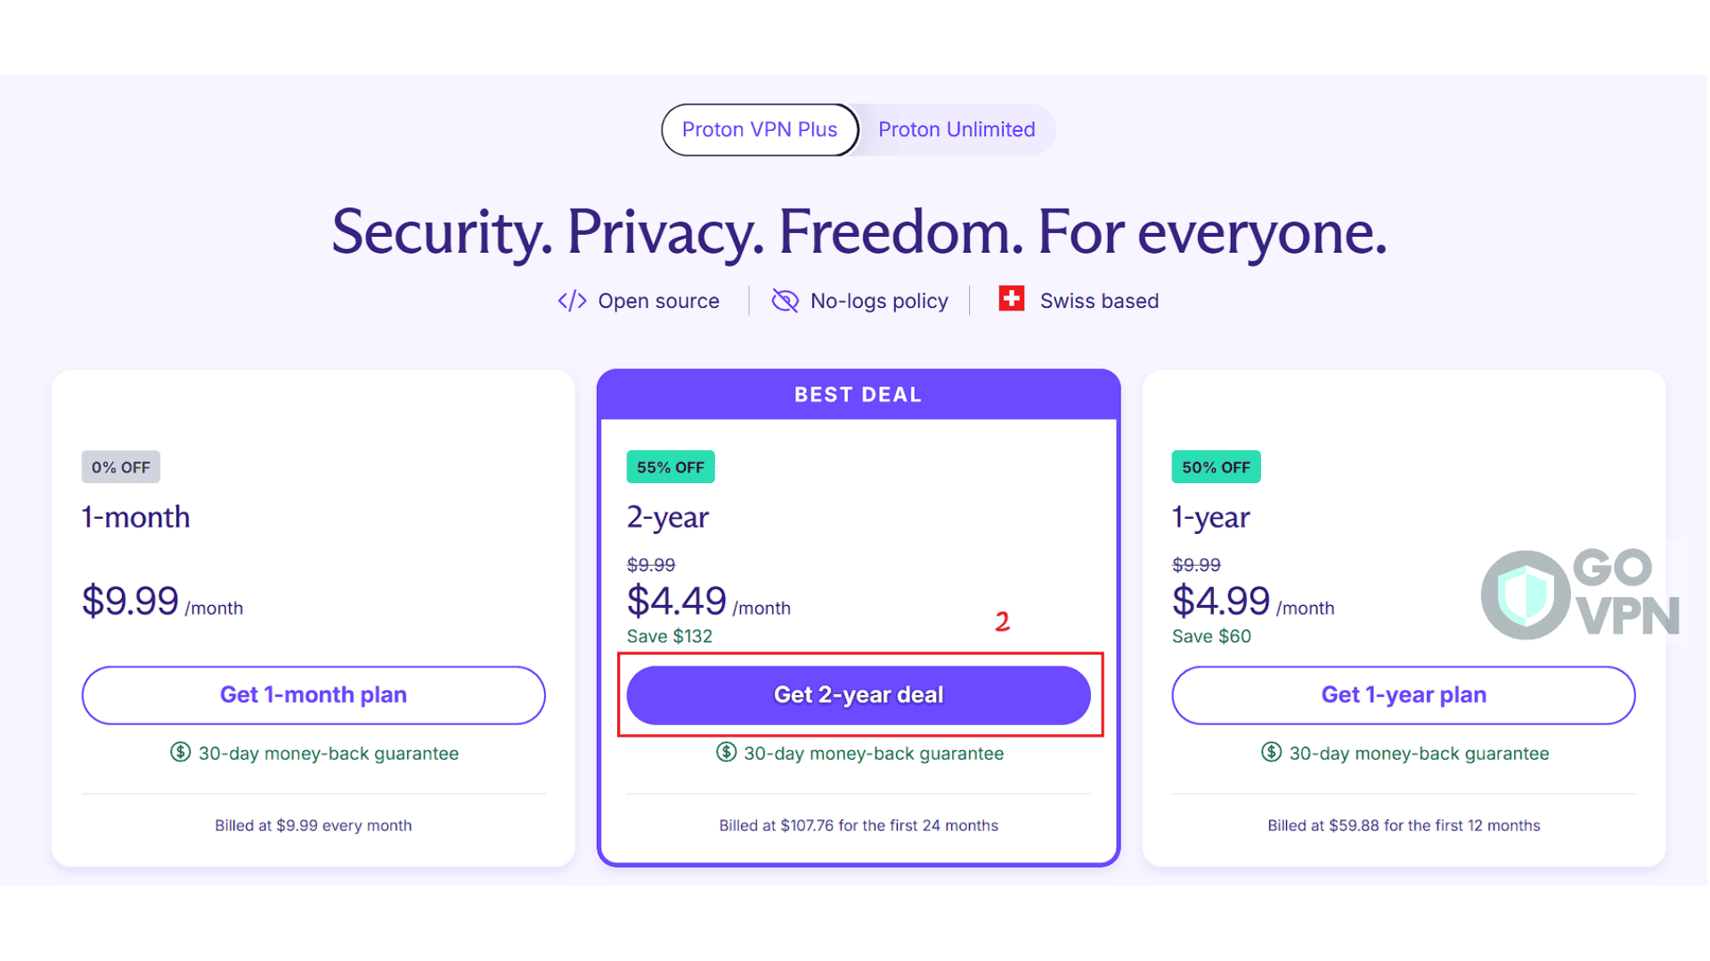Viewport: 1710px width, 961px height.
Task: Click the dollar icon on the 1-year card
Action: pyautogui.click(x=1270, y=753)
